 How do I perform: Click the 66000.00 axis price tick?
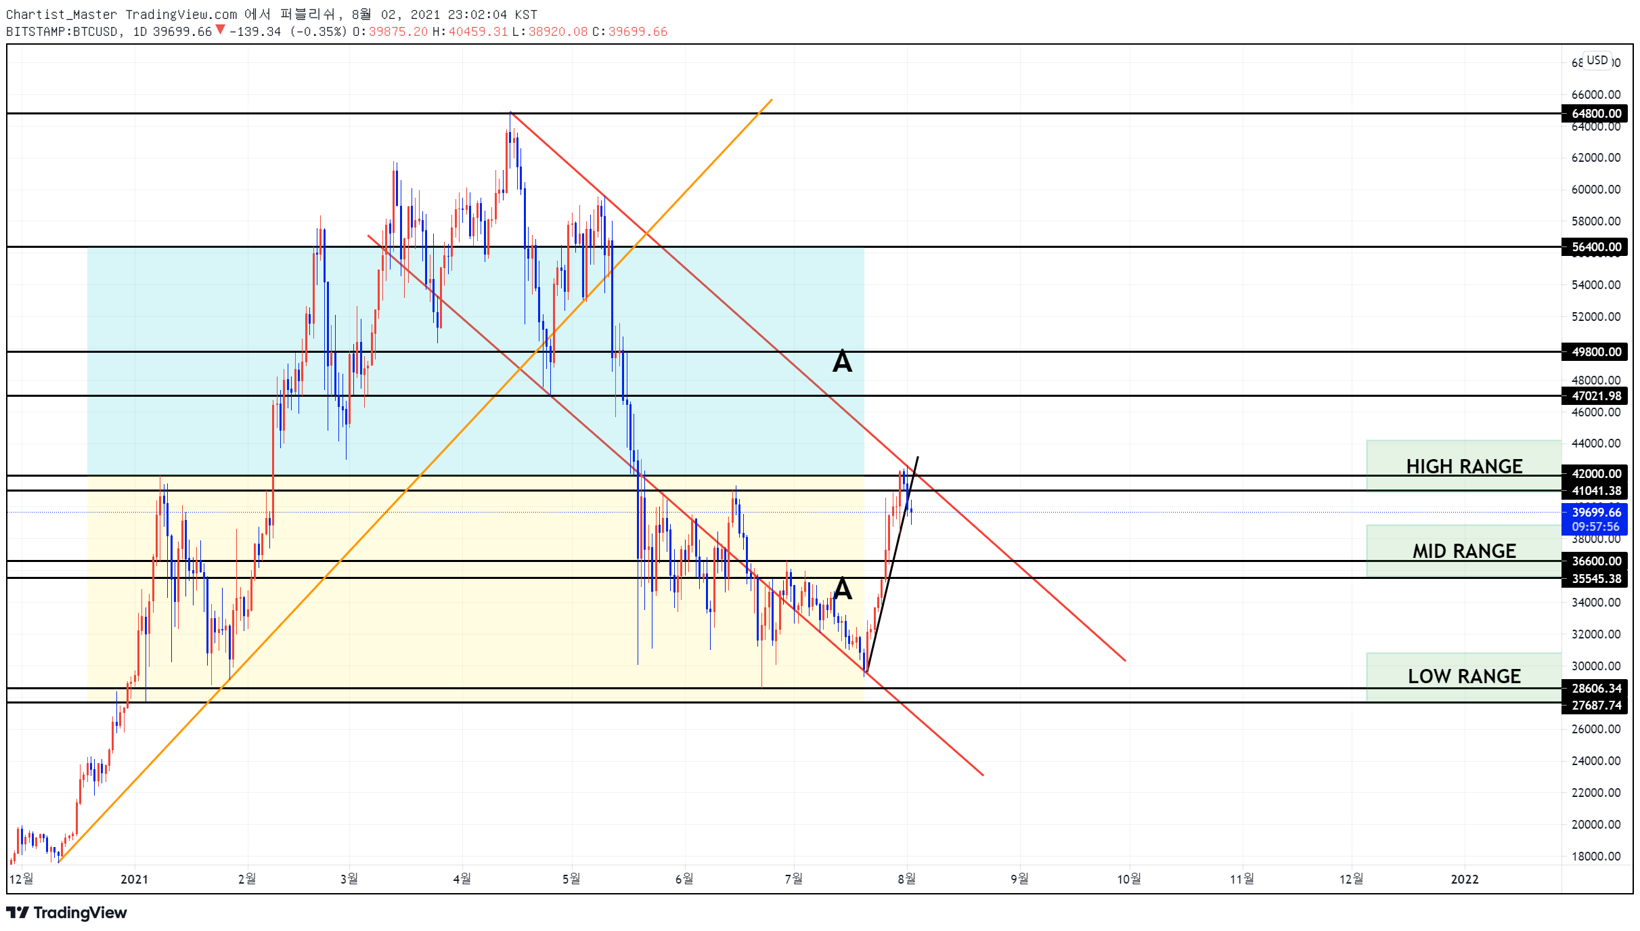[x=1595, y=94]
